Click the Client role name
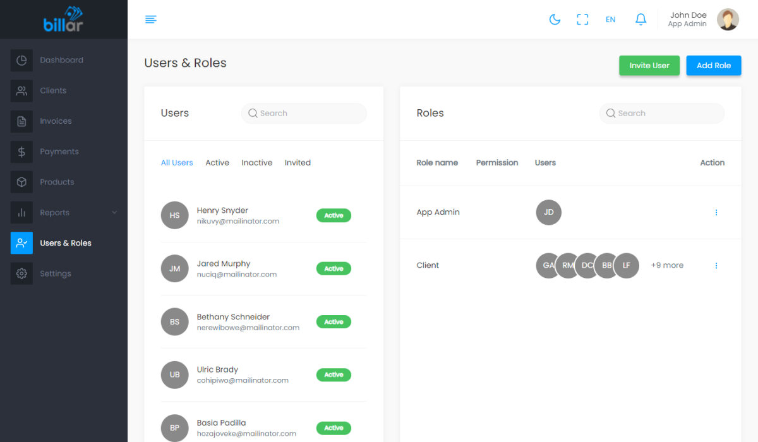Image resolution: width=758 pixels, height=442 pixels. point(428,265)
